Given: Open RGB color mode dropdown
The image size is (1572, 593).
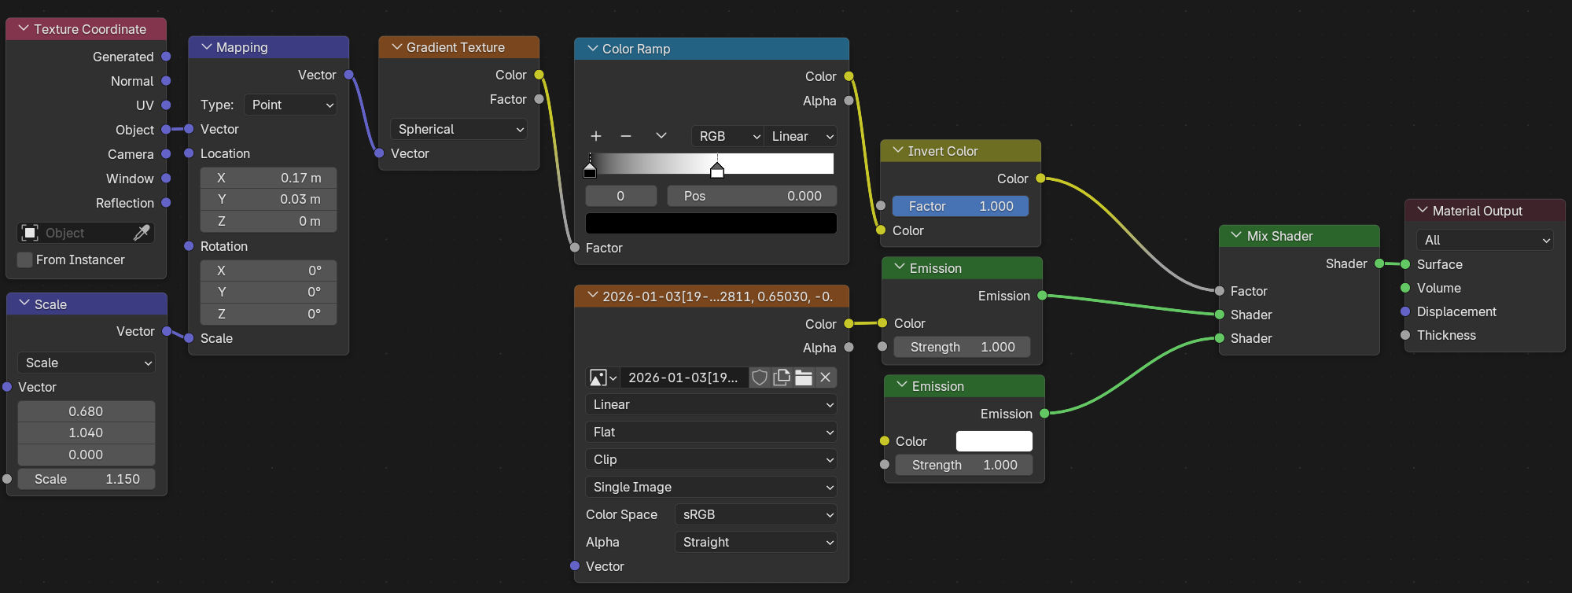Looking at the screenshot, I should click(x=727, y=136).
